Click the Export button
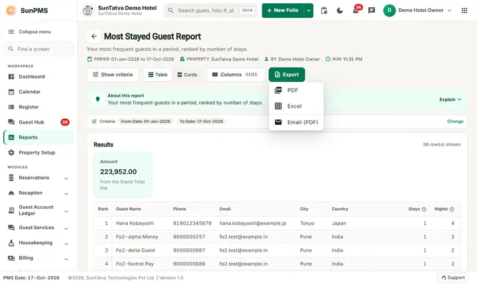This screenshot has width=477, height=284. click(287, 75)
